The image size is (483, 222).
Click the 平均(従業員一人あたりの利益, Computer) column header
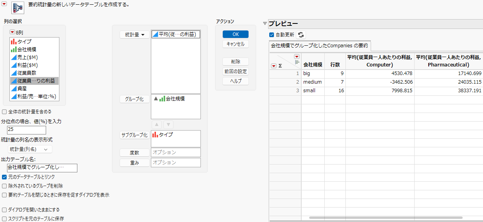[380, 61]
